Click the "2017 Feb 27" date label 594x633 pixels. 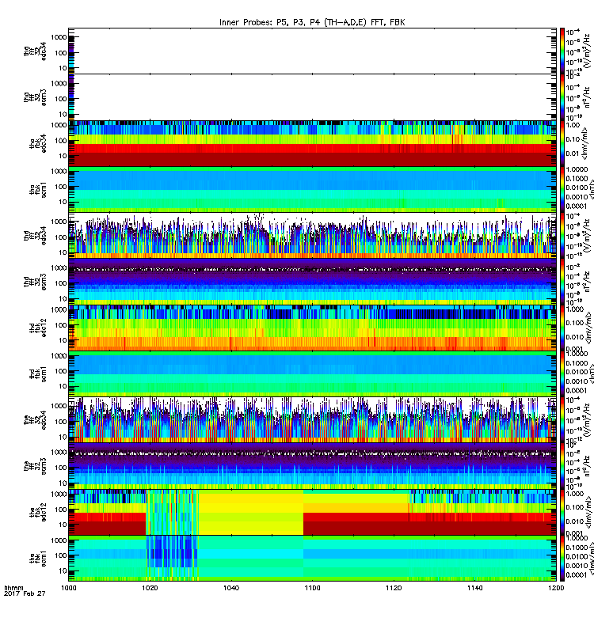pyautogui.click(x=25, y=593)
